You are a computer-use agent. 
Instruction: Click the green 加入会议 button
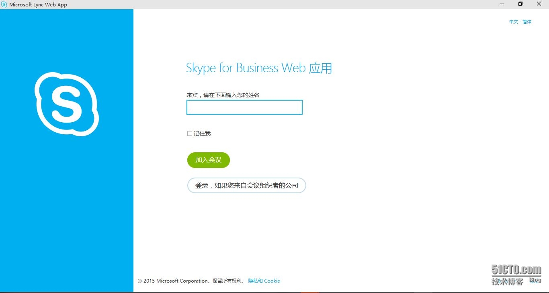(x=209, y=160)
